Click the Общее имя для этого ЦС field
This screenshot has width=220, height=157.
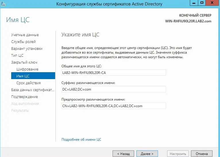[114, 73]
